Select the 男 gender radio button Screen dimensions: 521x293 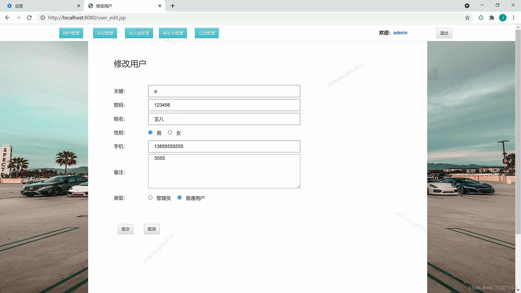click(150, 132)
